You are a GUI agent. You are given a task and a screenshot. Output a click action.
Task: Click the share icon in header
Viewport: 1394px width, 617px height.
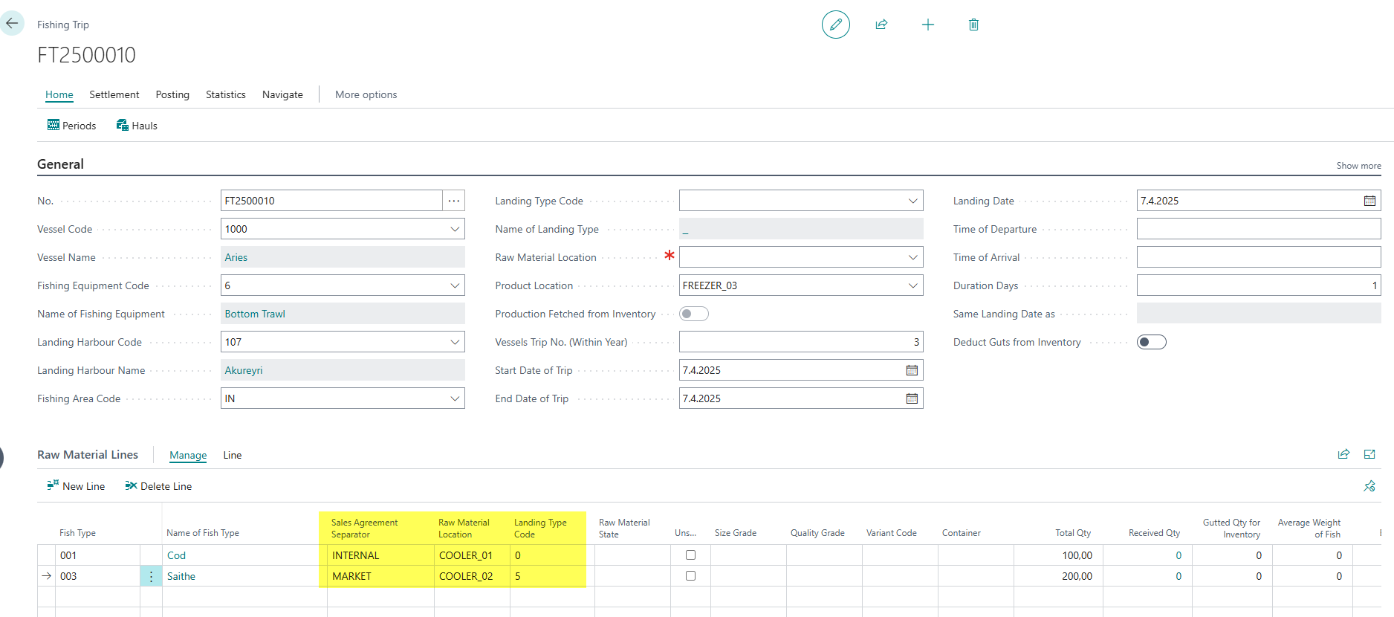(x=881, y=25)
